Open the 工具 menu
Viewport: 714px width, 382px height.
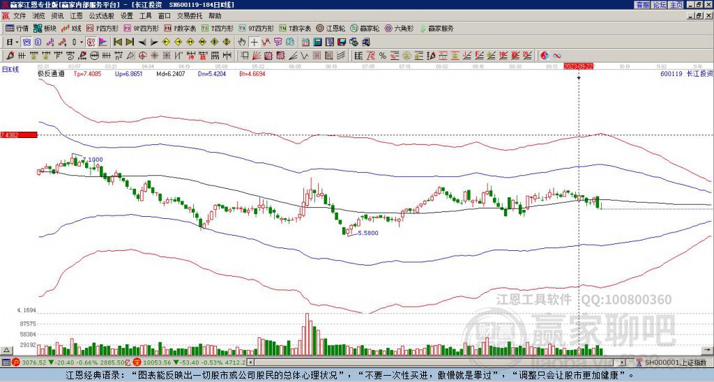click(x=146, y=16)
